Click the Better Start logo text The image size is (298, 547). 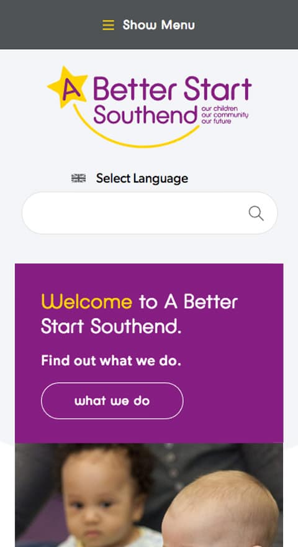173,90
